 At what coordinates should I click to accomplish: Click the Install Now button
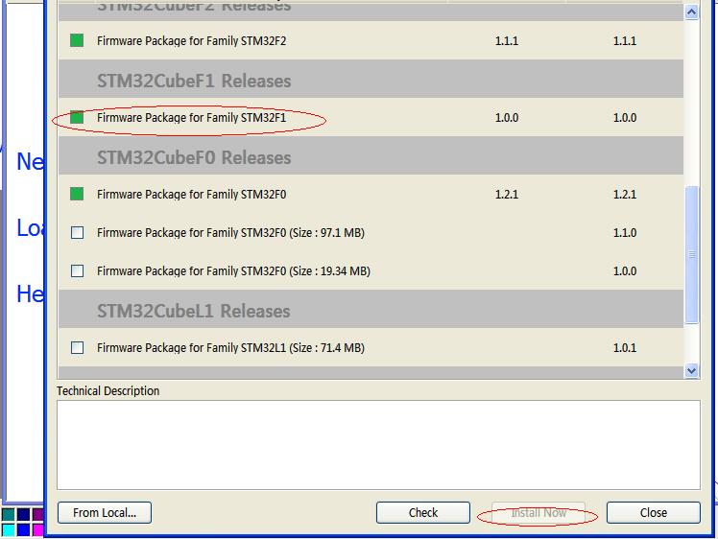538,512
